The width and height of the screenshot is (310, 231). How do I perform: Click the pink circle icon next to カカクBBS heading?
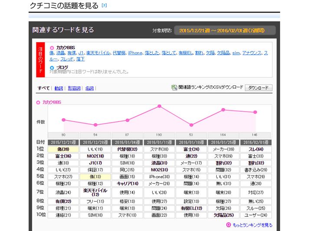pyautogui.click(x=52, y=47)
